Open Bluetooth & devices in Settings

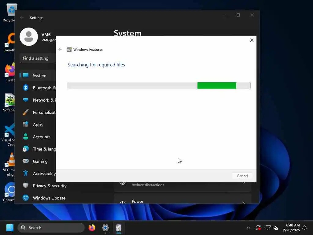(x=38, y=88)
